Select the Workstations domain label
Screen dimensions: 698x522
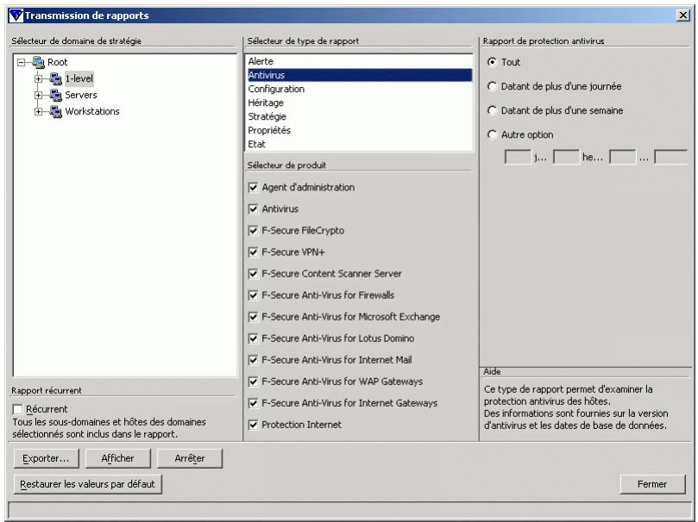(92, 111)
